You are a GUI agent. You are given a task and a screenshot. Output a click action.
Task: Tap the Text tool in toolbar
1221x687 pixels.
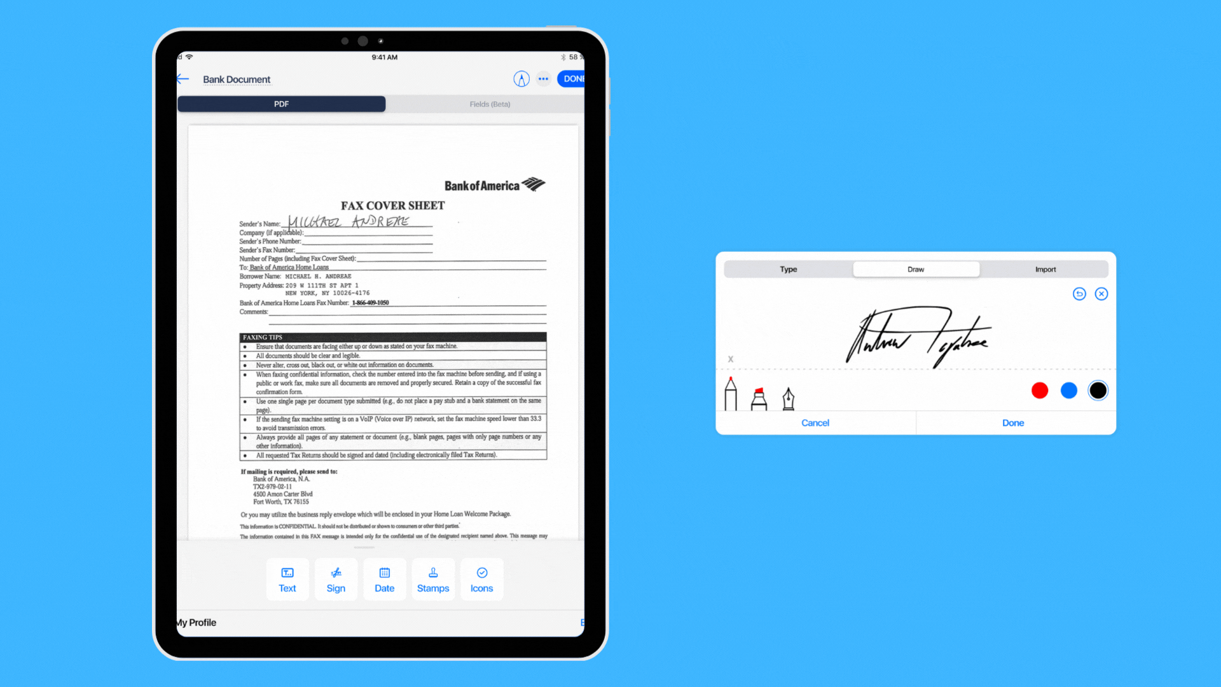click(x=287, y=579)
